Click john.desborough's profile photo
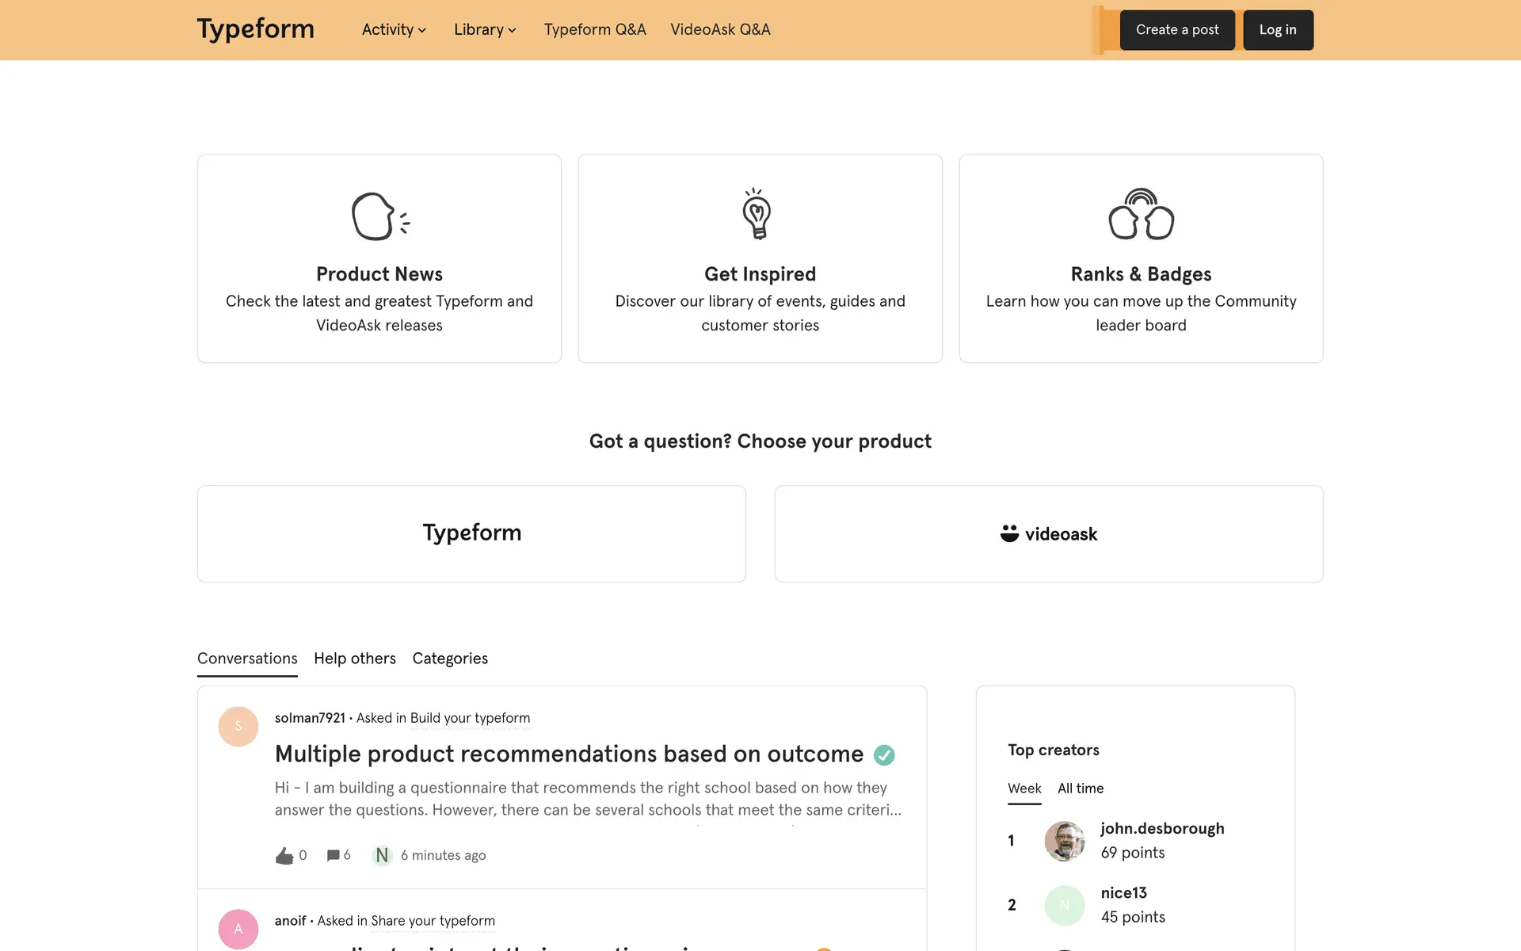The height and width of the screenshot is (951, 1521). 1064,841
